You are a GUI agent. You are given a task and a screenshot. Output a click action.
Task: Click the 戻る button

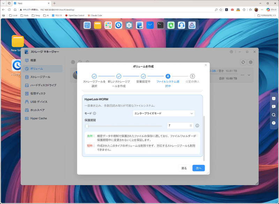tap(184, 168)
